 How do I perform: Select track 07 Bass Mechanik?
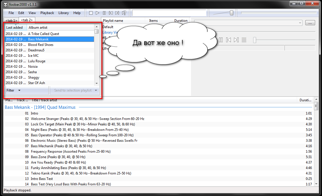[158, 146]
